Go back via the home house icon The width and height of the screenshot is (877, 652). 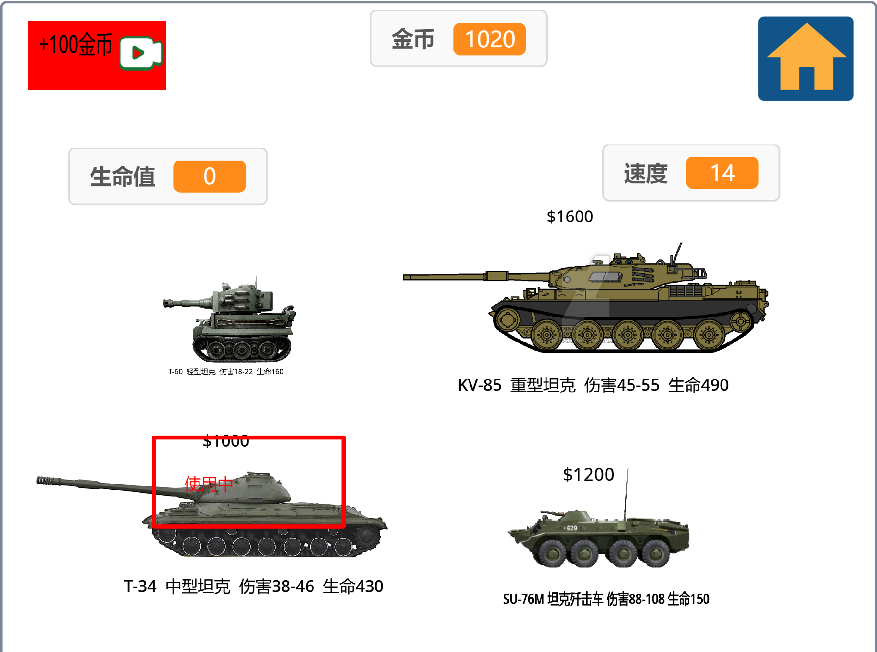pyautogui.click(x=806, y=59)
